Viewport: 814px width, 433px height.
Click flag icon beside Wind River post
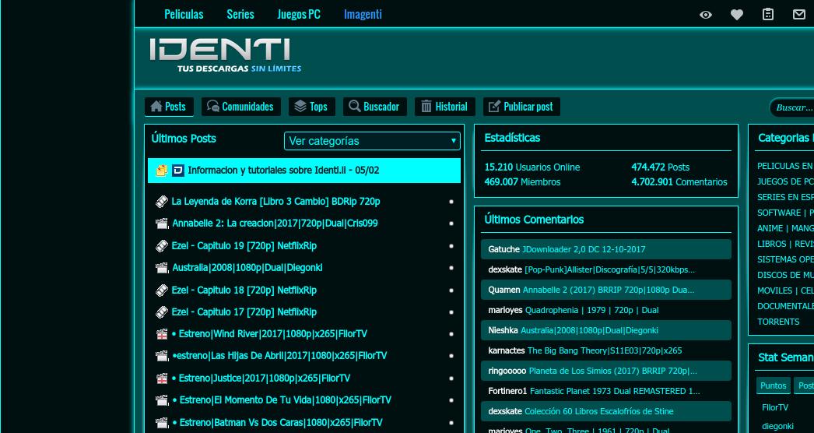click(162, 334)
